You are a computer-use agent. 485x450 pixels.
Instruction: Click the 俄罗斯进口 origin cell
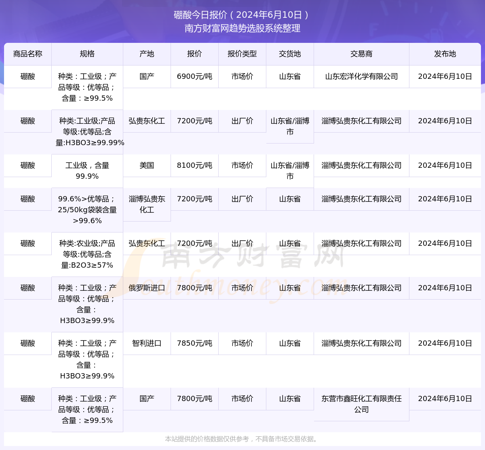tap(147, 288)
